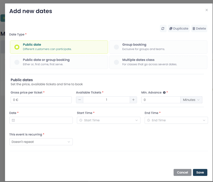Click the Min. Advance value field
The image size is (213, 182).
coord(161,100)
